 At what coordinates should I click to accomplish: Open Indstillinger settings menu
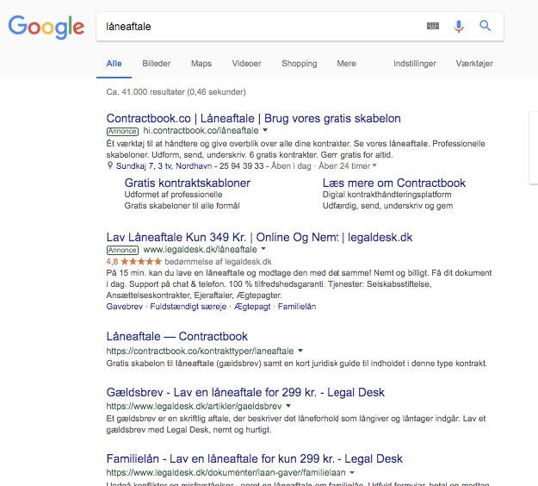415,64
